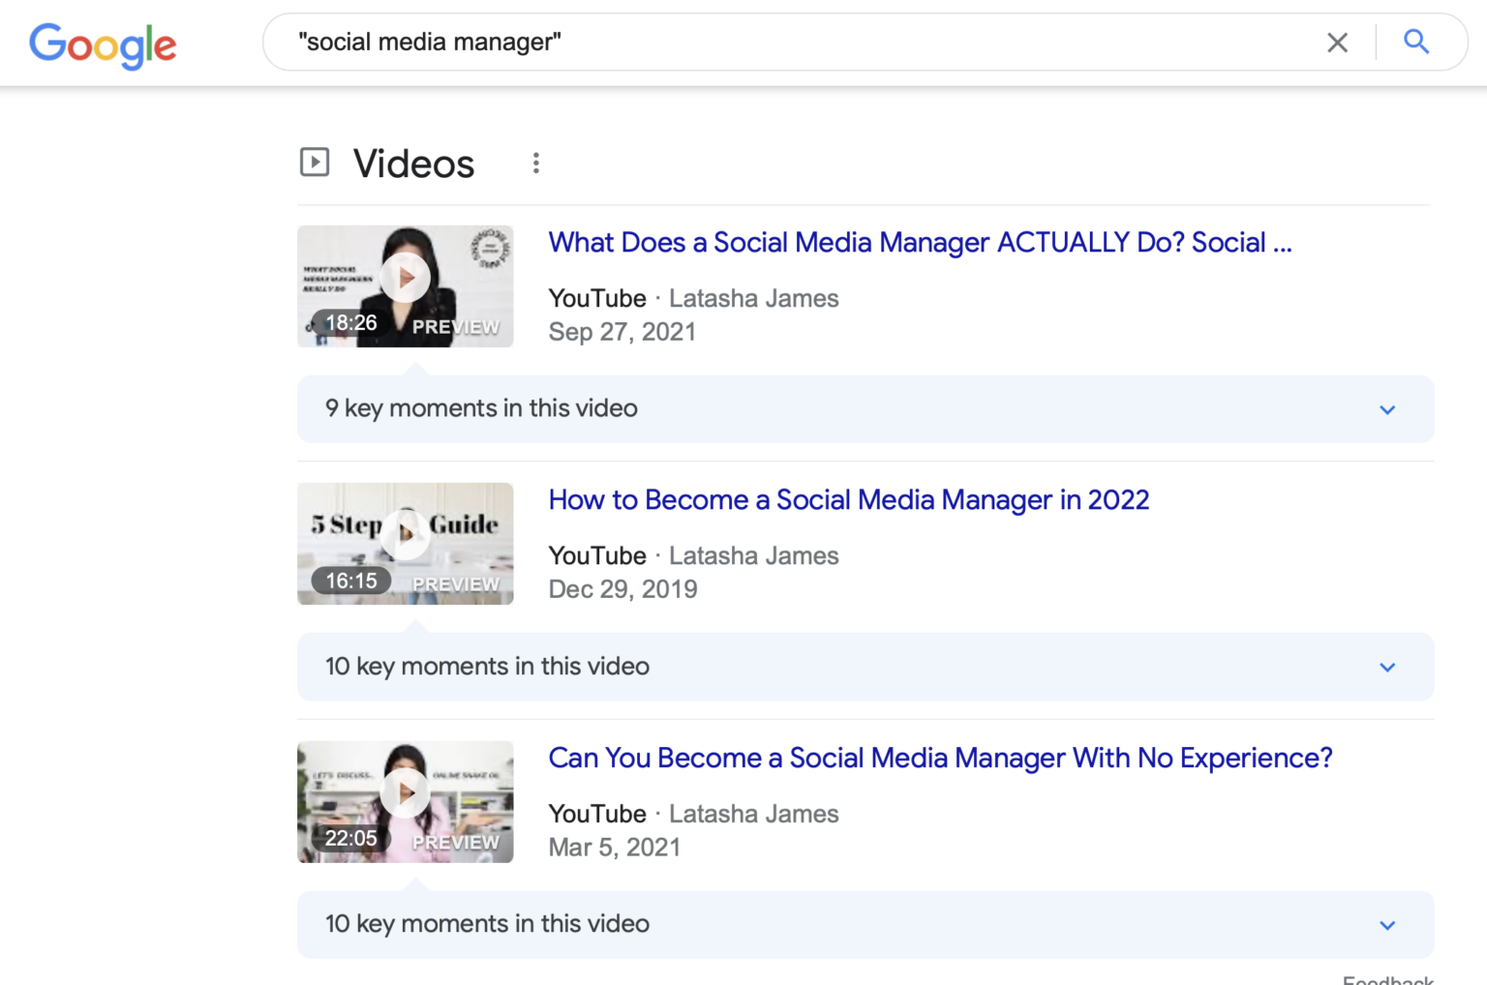Open 'Can You Become a Social Media Manager With No Experience?'
The height and width of the screenshot is (985, 1487).
point(940,758)
